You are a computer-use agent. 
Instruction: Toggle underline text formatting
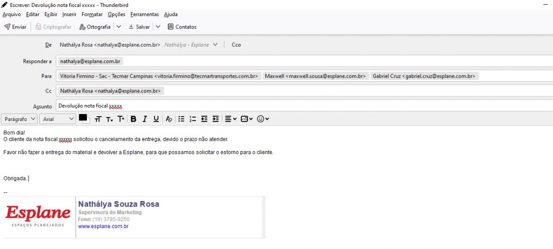(x=156, y=119)
